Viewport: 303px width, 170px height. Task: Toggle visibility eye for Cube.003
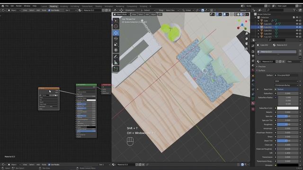point(297,30)
